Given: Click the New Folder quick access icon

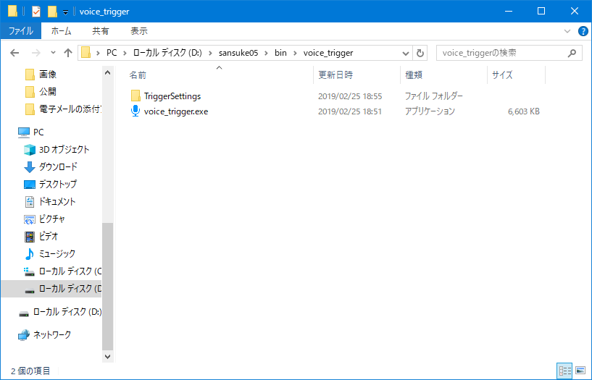Looking at the screenshot, I should (52, 12).
